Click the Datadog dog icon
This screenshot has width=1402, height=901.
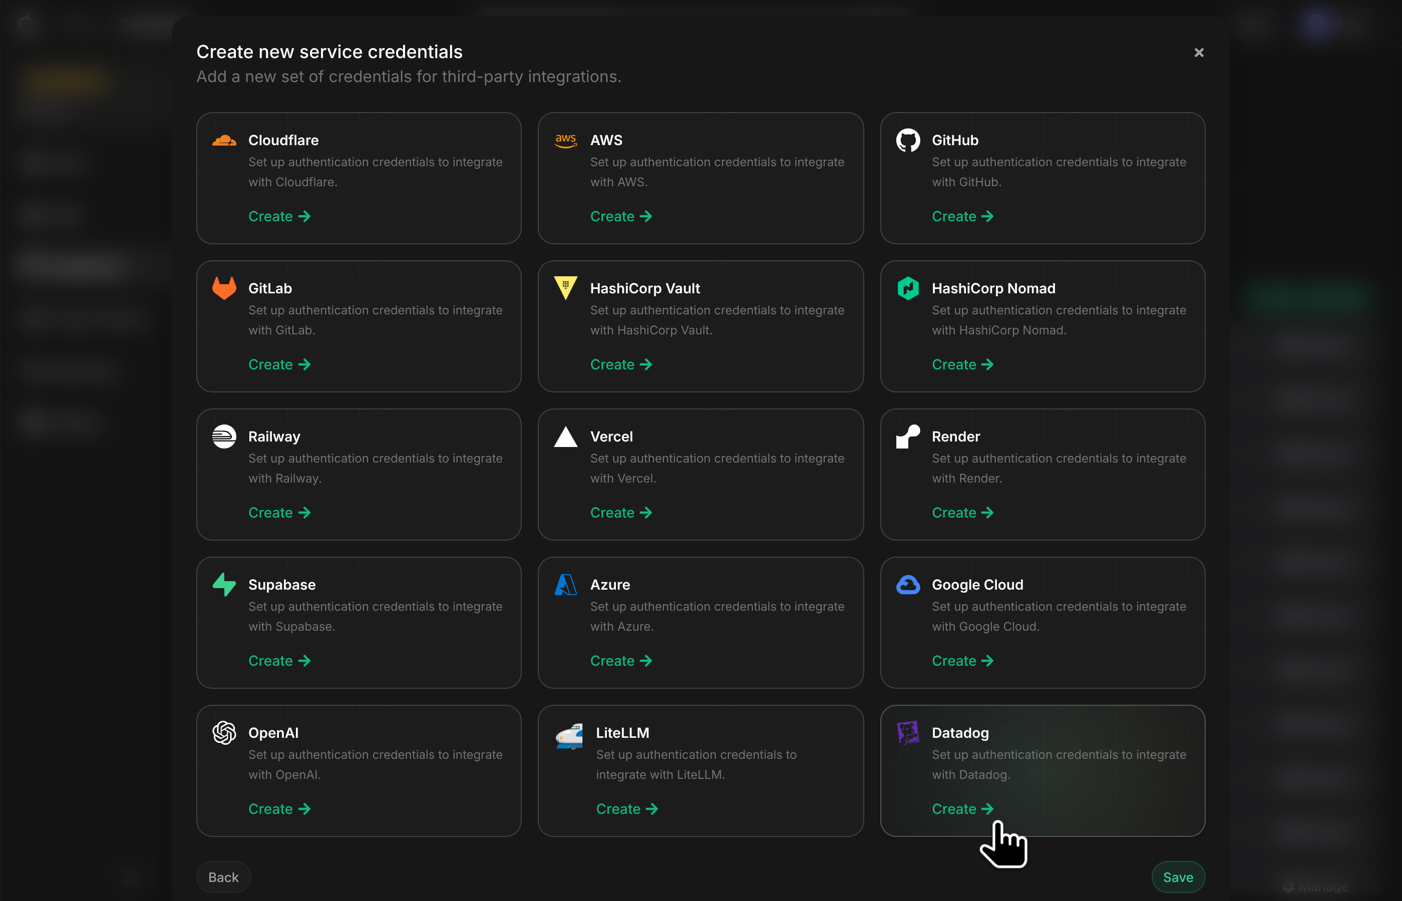pos(908,732)
